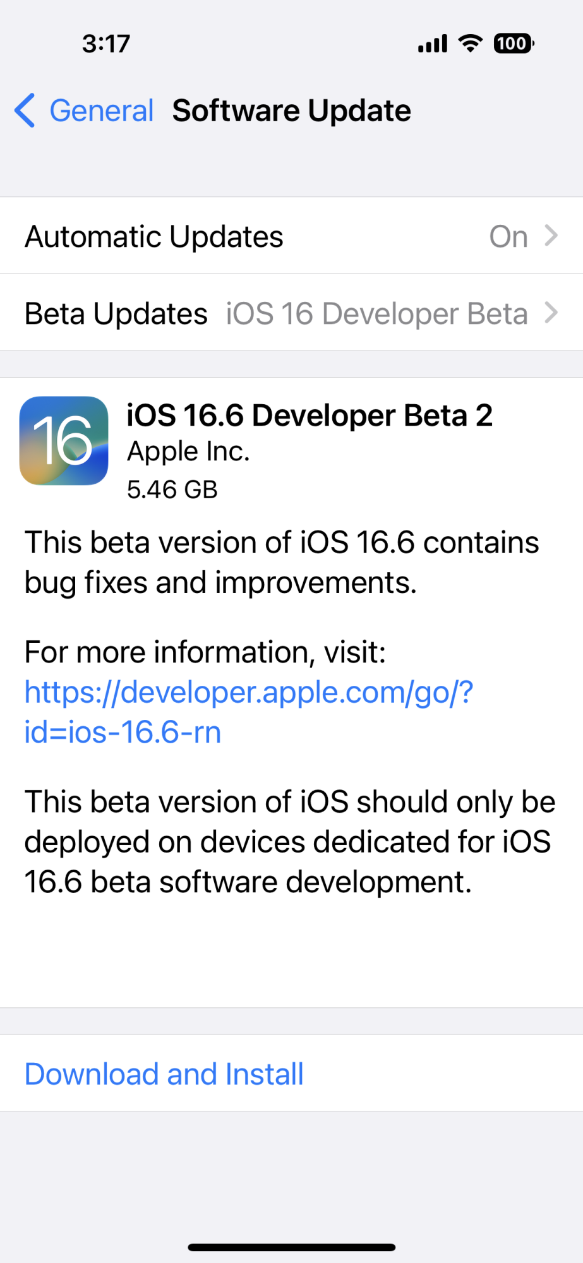The image size is (583, 1263).
Task: Tap the cellular signal bars icon
Action: coord(433,44)
